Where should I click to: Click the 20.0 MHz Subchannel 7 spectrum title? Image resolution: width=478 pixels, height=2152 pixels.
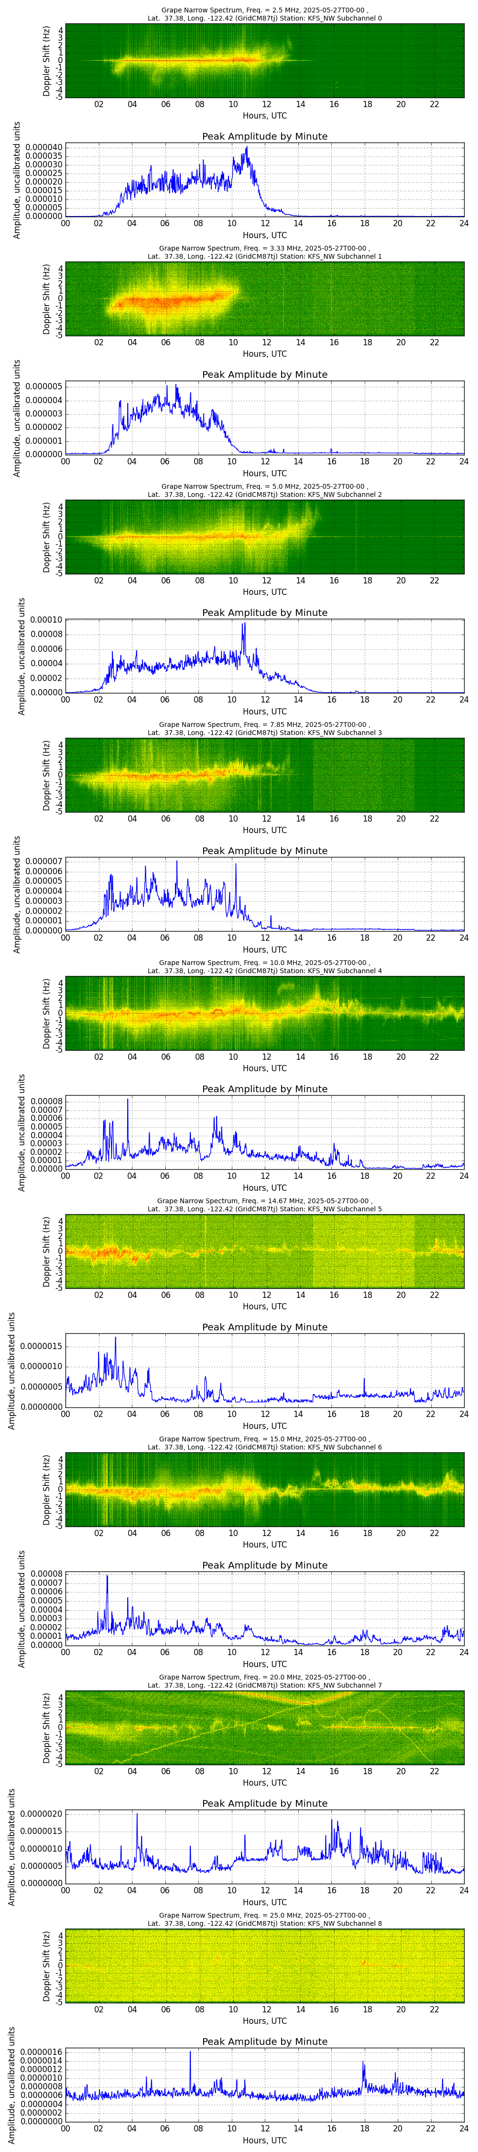tap(265, 1681)
